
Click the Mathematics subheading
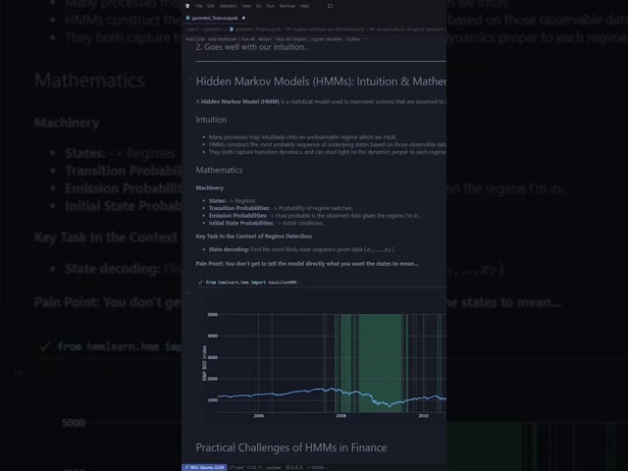(219, 170)
